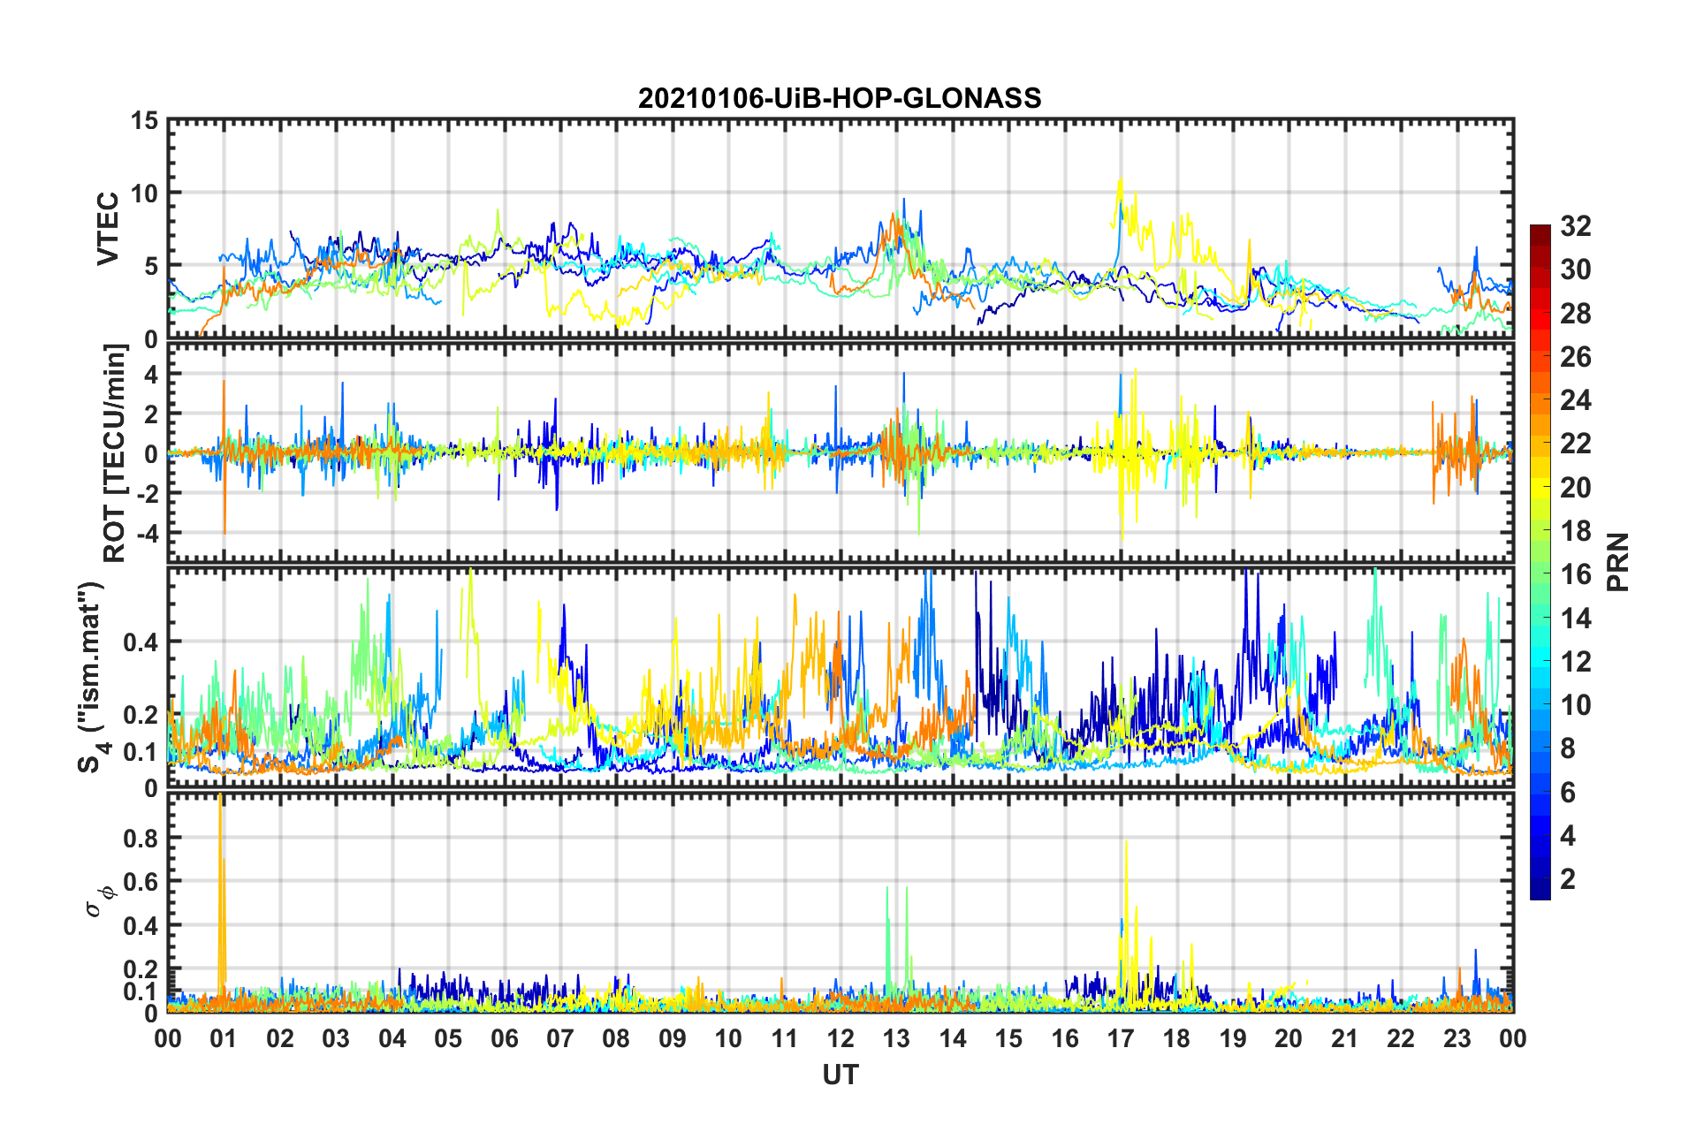Screen dimensions: 1681x1124
Task: Click the S4 ("ism.mat") axis label
Action: [x=92, y=676]
